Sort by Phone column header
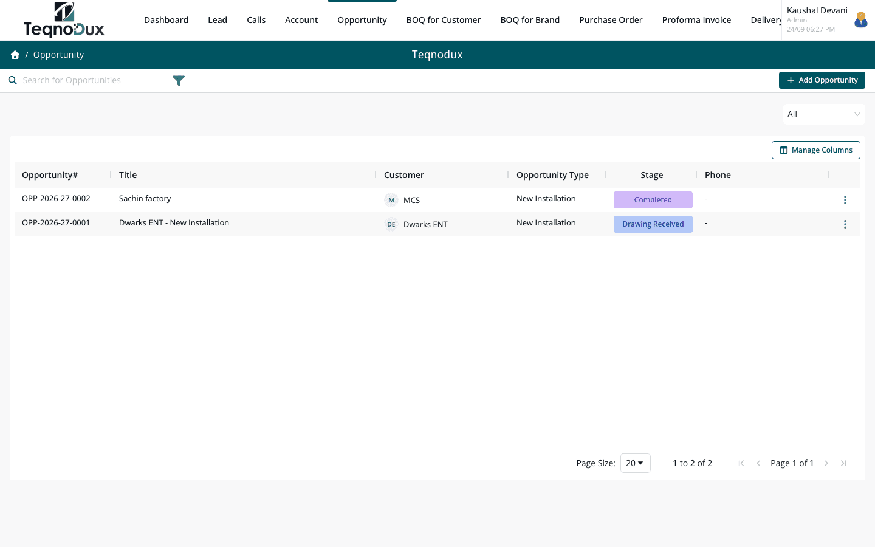This screenshot has width=875, height=547. click(x=718, y=175)
